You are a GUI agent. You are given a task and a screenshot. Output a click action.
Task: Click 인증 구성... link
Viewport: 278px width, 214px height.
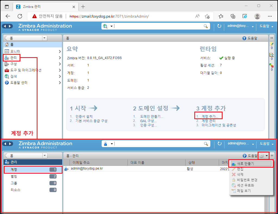click(x=148, y=125)
